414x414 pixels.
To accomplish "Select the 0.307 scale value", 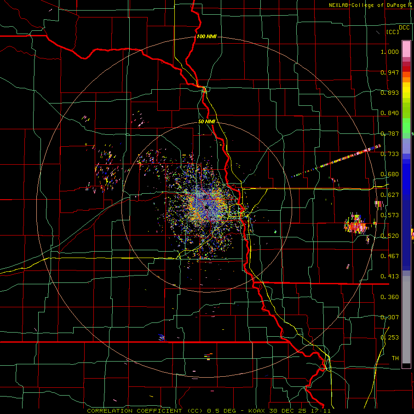I will (390, 317).
